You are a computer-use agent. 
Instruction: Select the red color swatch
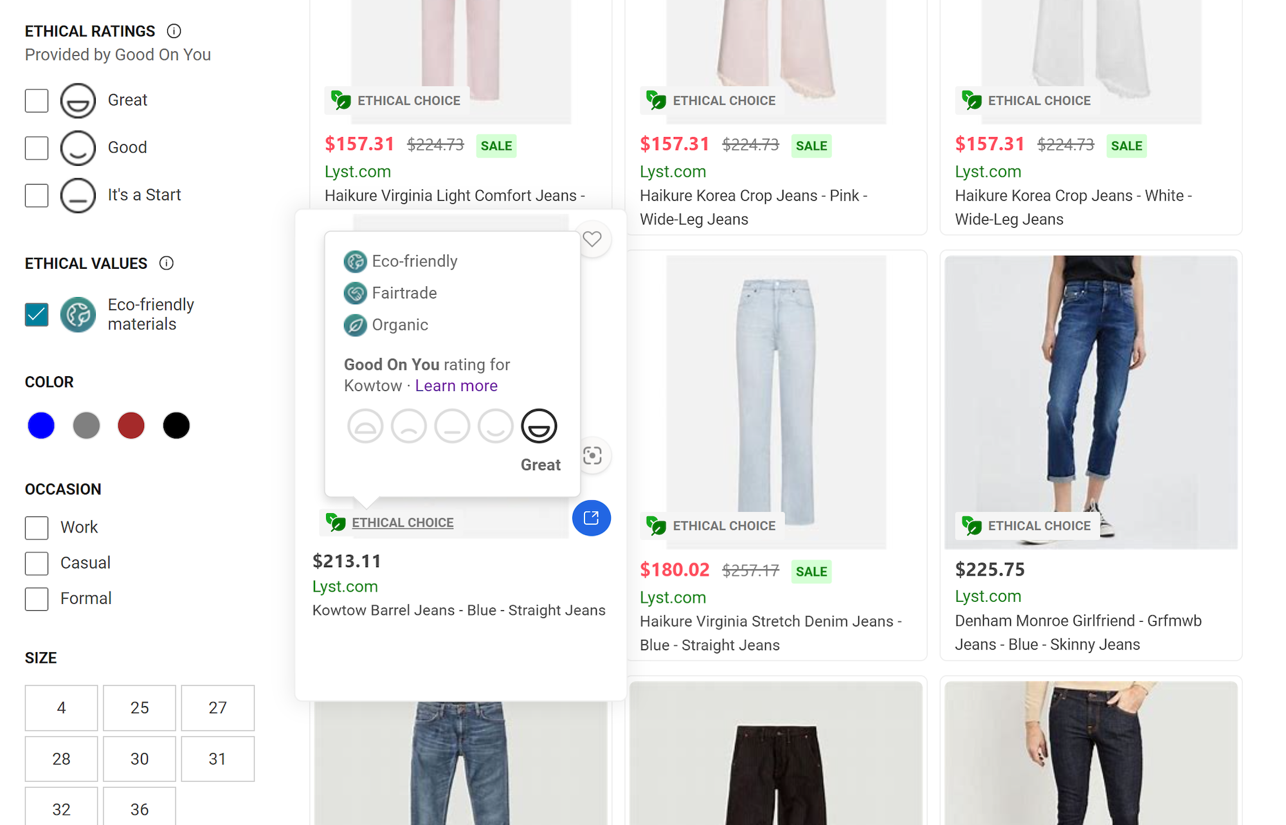point(131,425)
